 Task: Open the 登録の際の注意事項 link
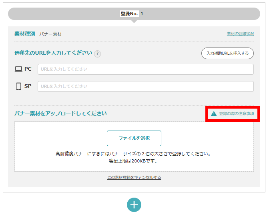[x=236, y=114]
